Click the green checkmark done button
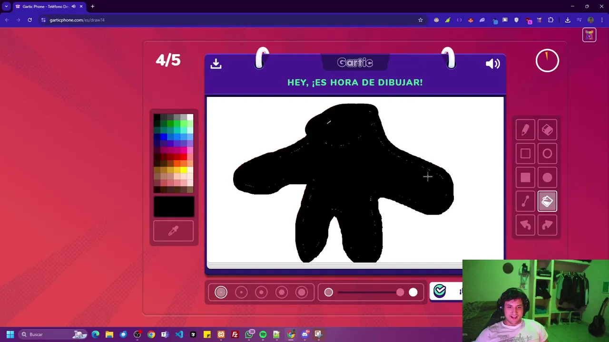Screen dimensions: 609x342 [440, 291]
